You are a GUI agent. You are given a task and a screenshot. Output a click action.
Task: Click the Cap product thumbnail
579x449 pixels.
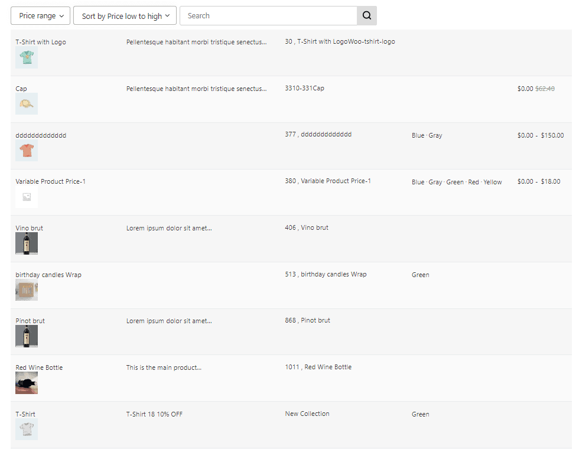(26, 104)
